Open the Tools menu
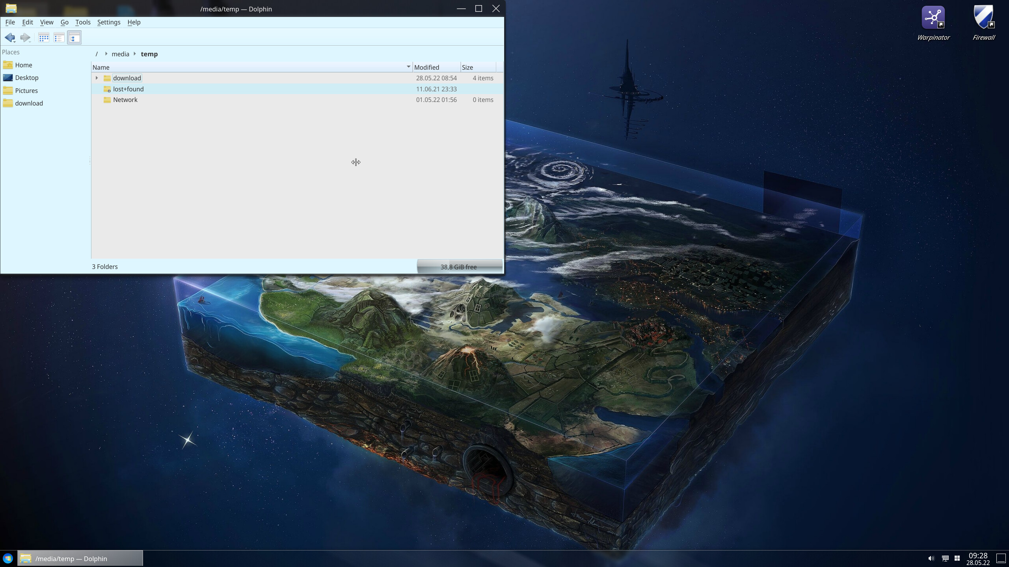Image resolution: width=1009 pixels, height=567 pixels. click(x=83, y=22)
